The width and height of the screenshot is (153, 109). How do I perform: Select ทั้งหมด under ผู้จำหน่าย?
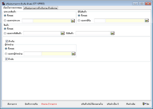pos(6,49)
